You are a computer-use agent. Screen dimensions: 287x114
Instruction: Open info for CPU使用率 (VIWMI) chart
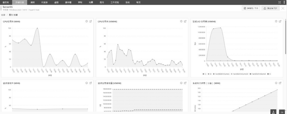pyautogui.click(x=181, y=21)
